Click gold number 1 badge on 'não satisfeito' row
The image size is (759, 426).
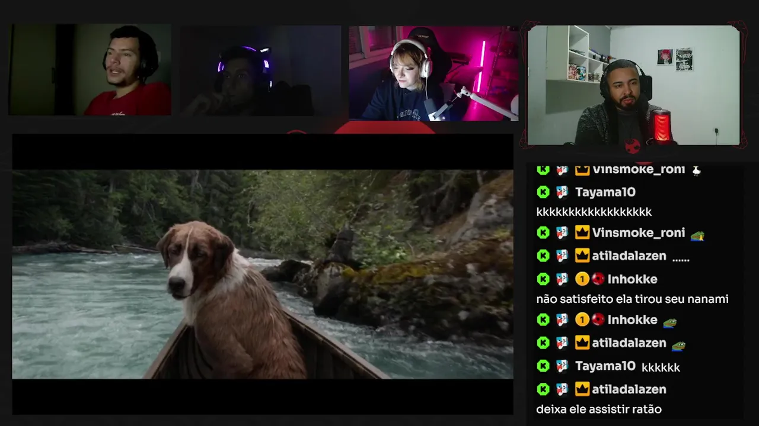coord(582,279)
